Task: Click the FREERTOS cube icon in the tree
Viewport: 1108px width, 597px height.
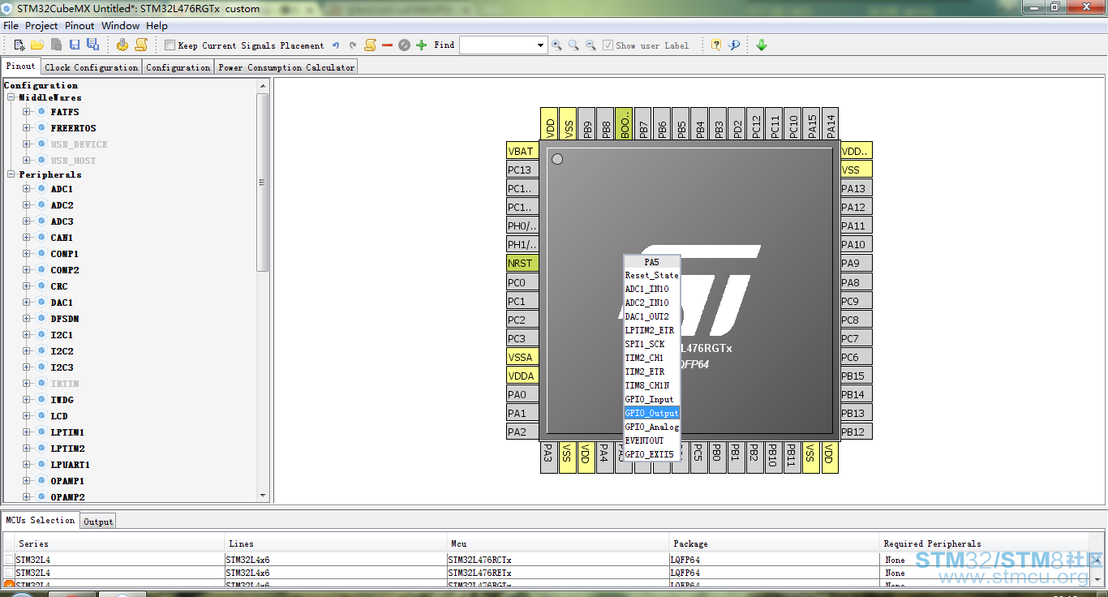Action: (x=41, y=128)
